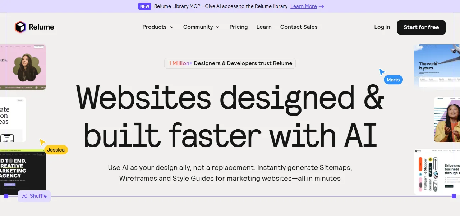Viewport: 460px width, 216px height.
Task: Open the 'The world is yours' airplane thumbnail
Action: pyautogui.click(x=437, y=66)
